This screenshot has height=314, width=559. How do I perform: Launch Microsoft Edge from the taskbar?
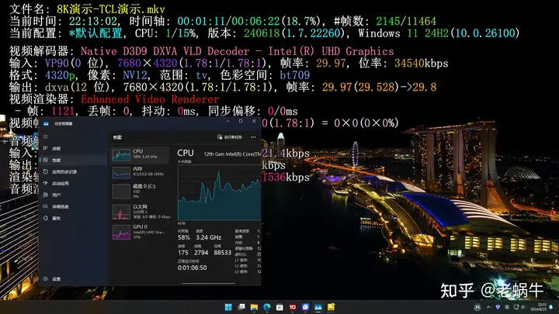(267, 307)
